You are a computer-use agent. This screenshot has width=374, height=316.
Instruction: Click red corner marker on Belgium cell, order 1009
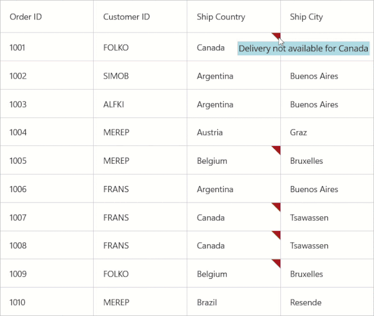tap(277, 262)
